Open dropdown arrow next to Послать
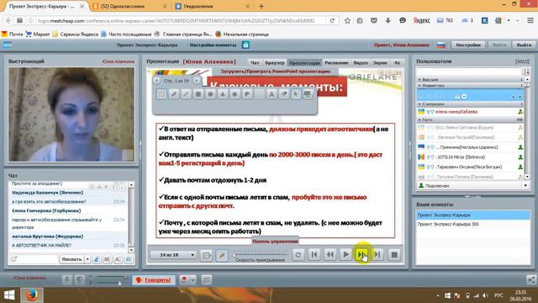538x303 pixels. pyautogui.click(x=87, y=259)
